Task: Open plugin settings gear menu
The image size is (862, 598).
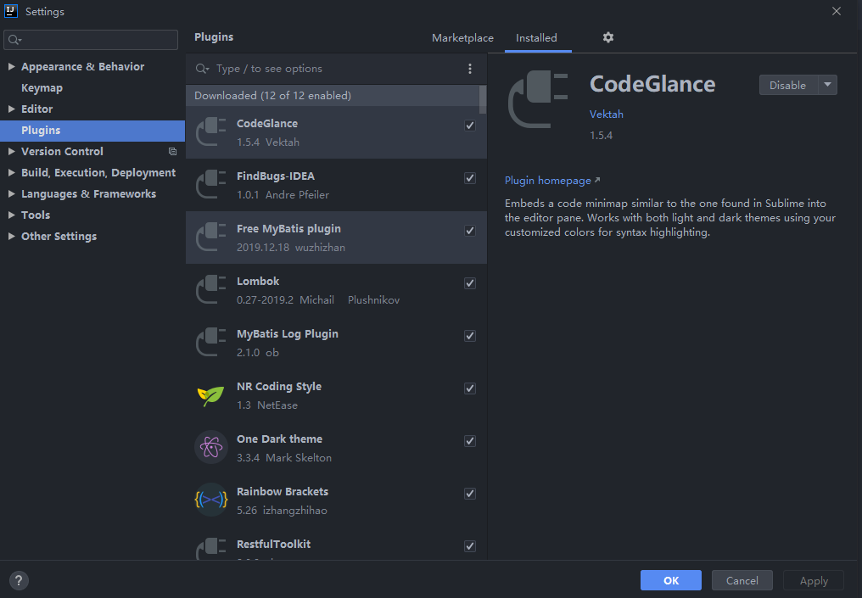Action: point(608,37)
